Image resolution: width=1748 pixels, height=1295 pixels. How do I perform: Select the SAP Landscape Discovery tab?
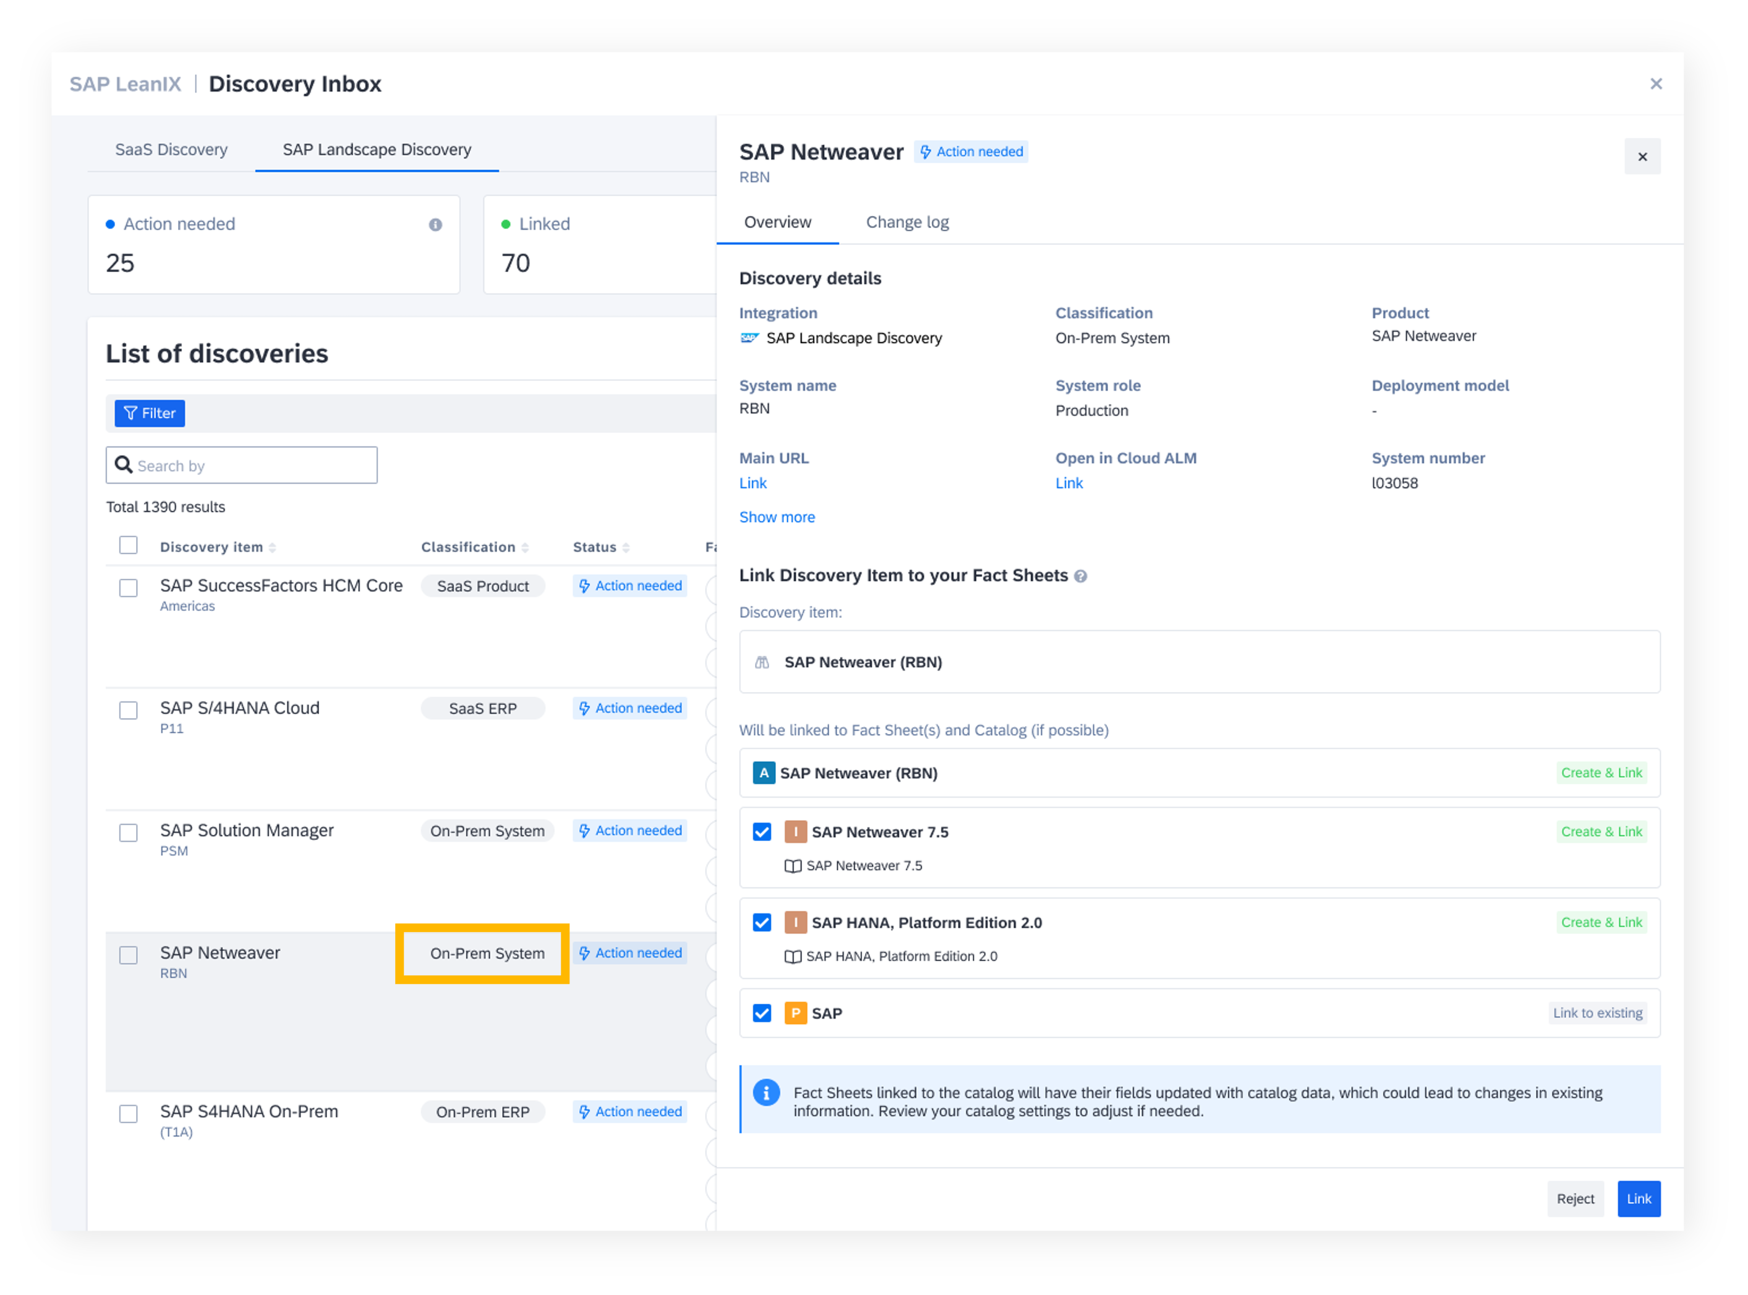[377, 149]
